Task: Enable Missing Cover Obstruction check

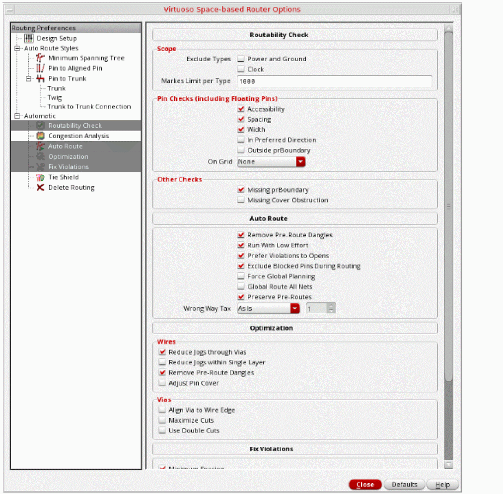Action: [x=241, y=200]
